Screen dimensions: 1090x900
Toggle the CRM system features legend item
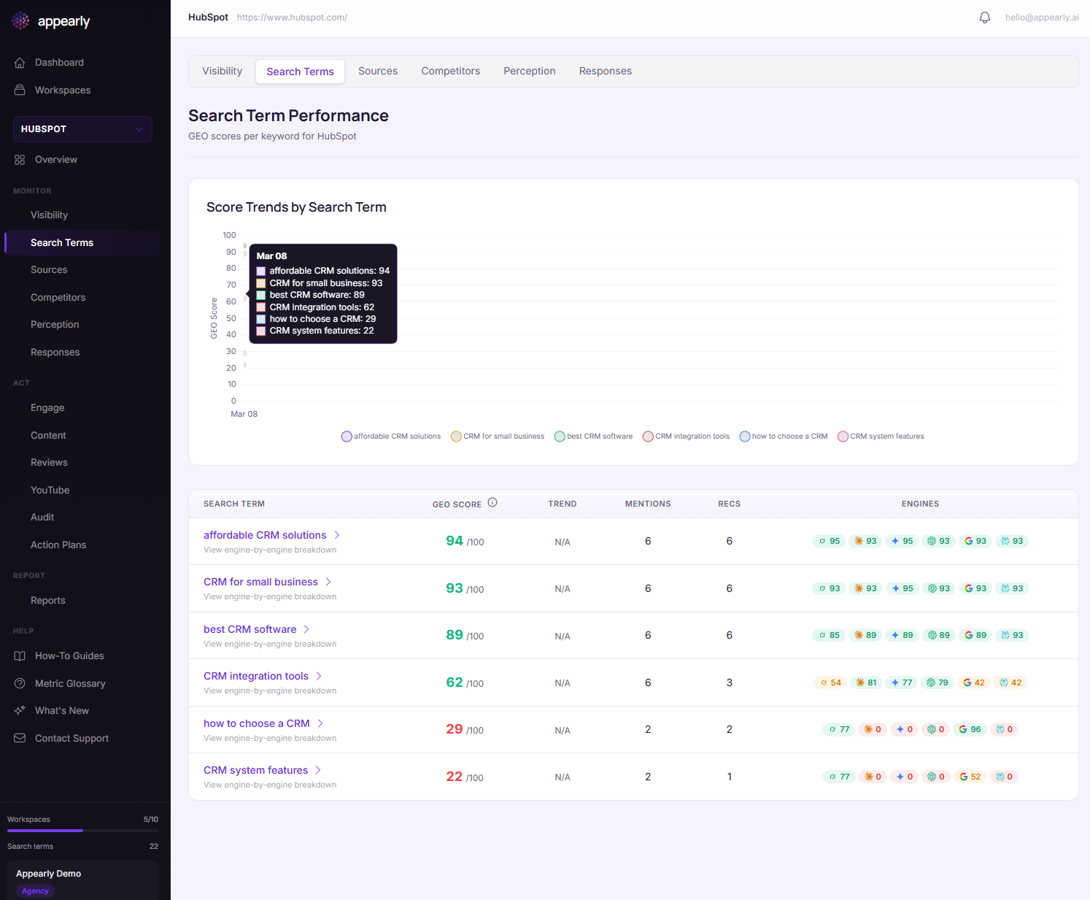point(881,436)
